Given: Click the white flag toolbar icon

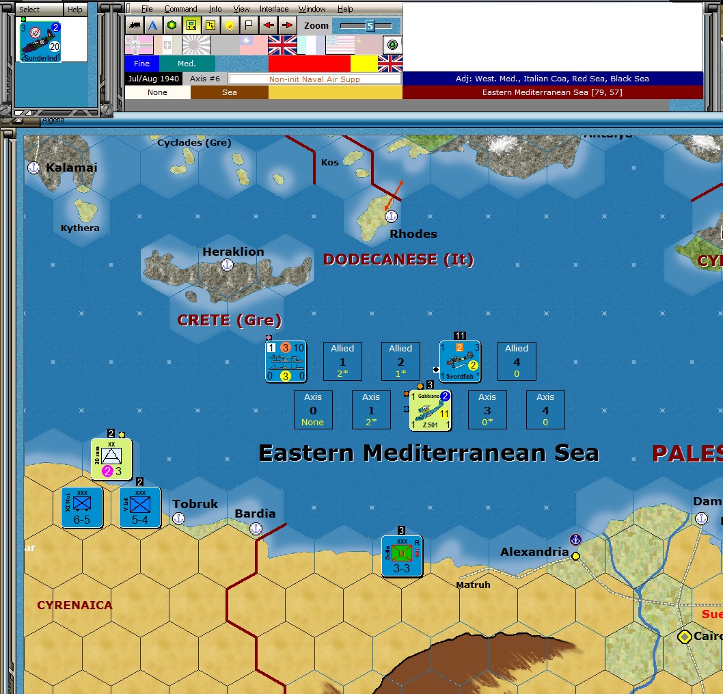Looking at the screenshot, I should tap(249, 25).
